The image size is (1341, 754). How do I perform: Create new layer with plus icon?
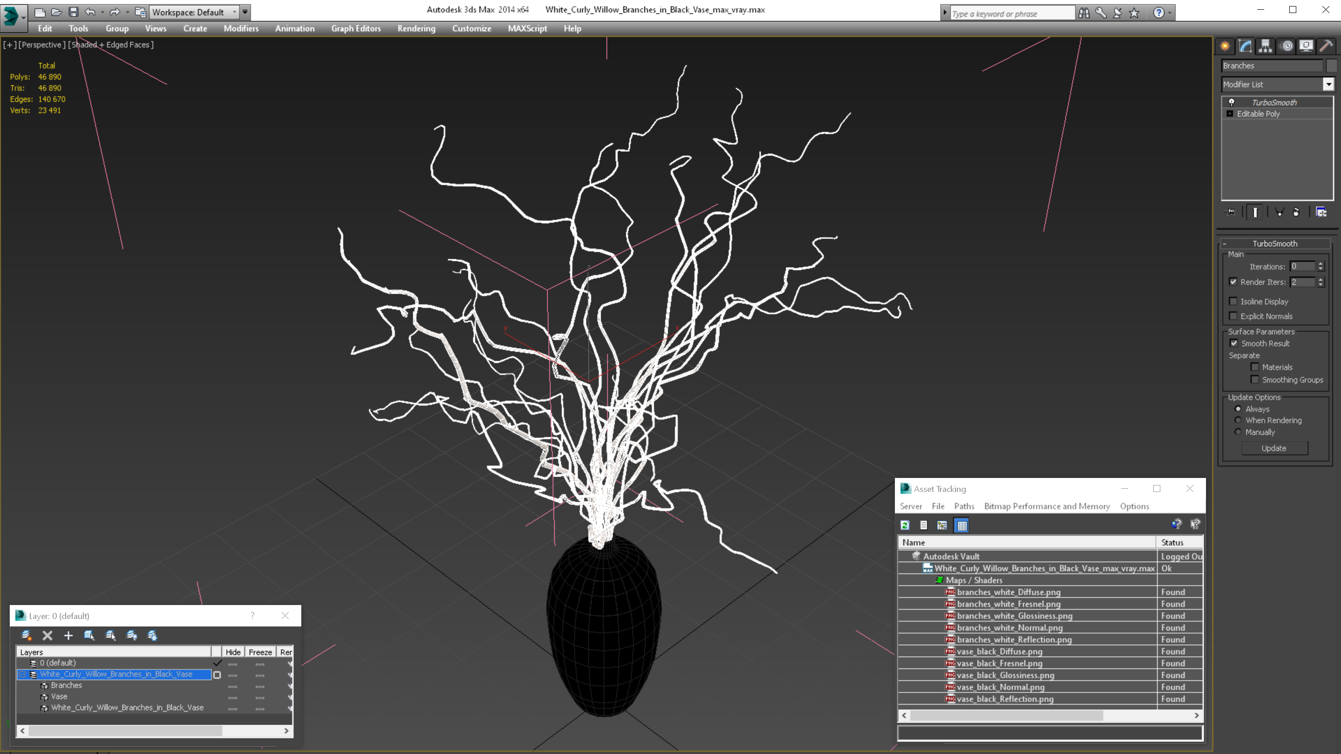pyautogui.click(x=68, y=635)
